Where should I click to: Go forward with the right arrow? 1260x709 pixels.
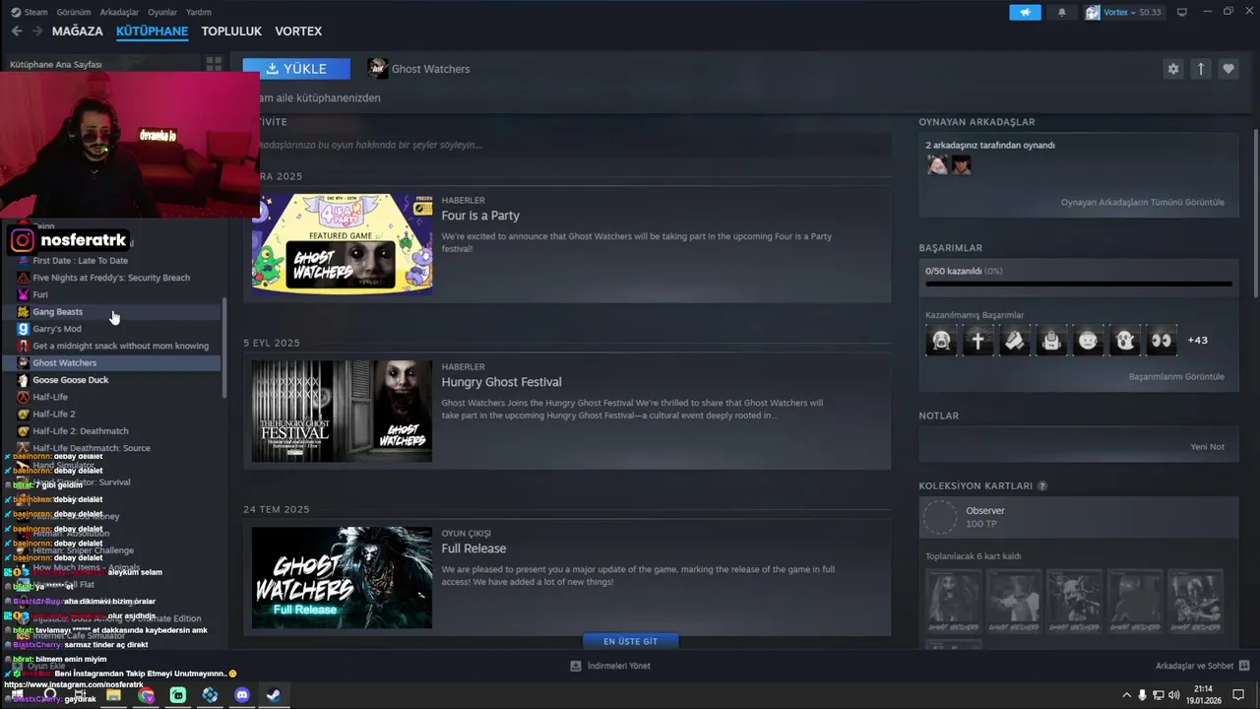36,32
